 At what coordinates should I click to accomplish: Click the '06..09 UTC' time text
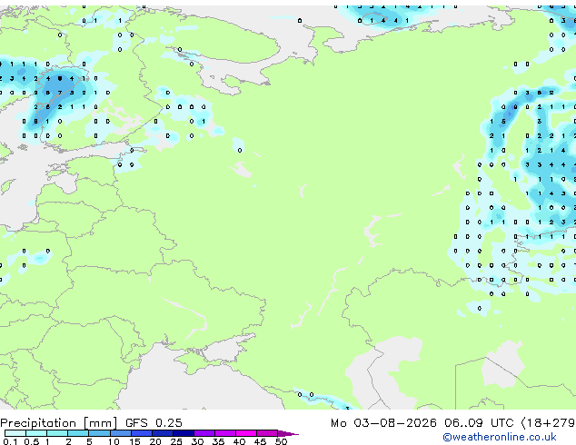(x=479, y=423)
